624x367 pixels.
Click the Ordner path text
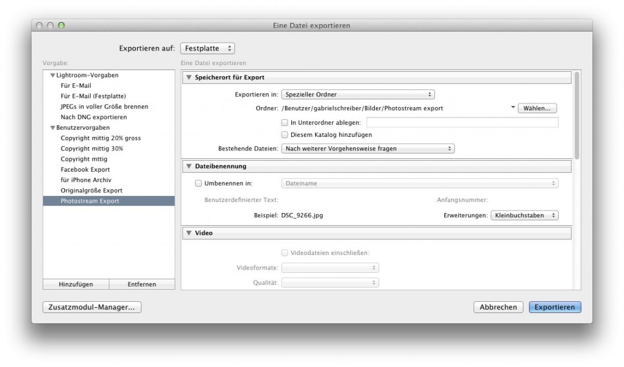(x=362, y=108)
